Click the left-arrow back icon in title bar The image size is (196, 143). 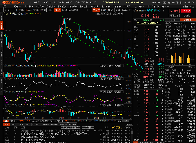(x=173, y=2)
